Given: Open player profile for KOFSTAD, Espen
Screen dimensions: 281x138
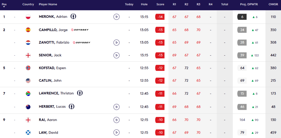Looking at the screenshot, I should (x=52, y=68).
